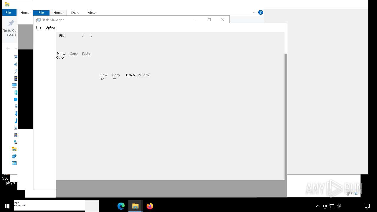Open the blue File tab left of Share
Viewport: 377px width, 212px height.
(41, 13)
